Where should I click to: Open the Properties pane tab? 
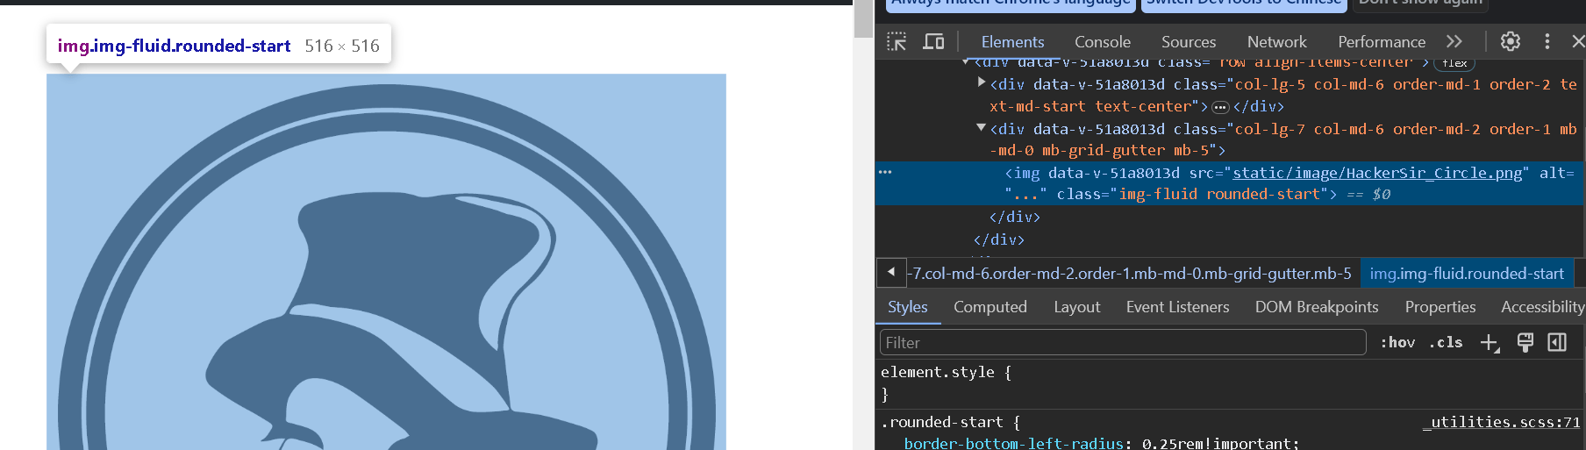pyautogui.click(x=1440, y=307)
